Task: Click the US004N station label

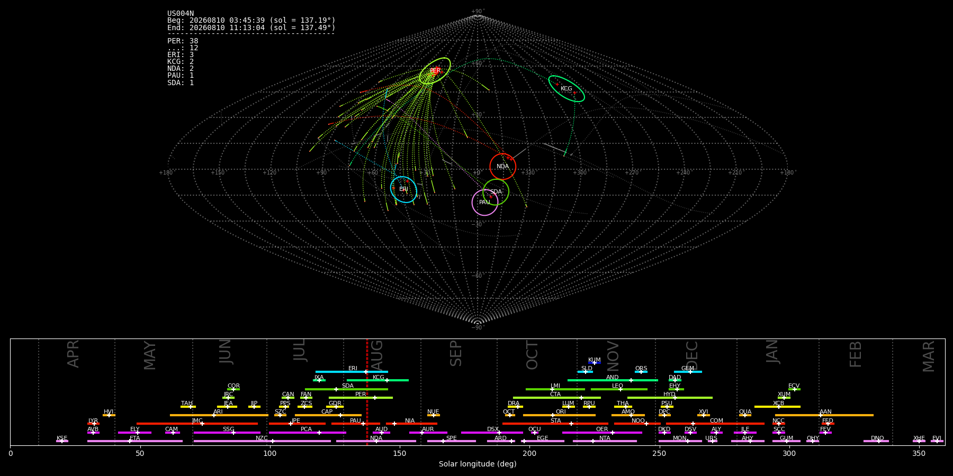Action: click(x=181, y=14)
